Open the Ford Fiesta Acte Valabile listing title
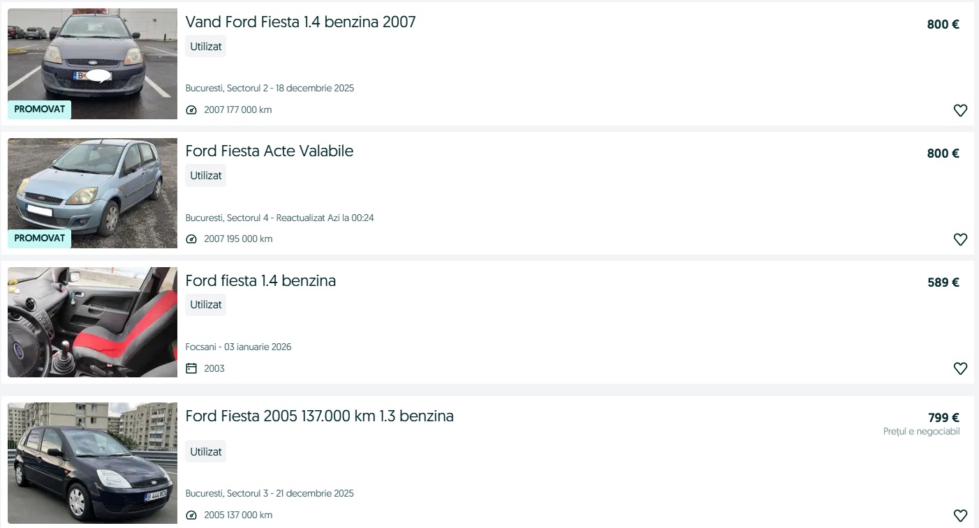 coord(270,151)
